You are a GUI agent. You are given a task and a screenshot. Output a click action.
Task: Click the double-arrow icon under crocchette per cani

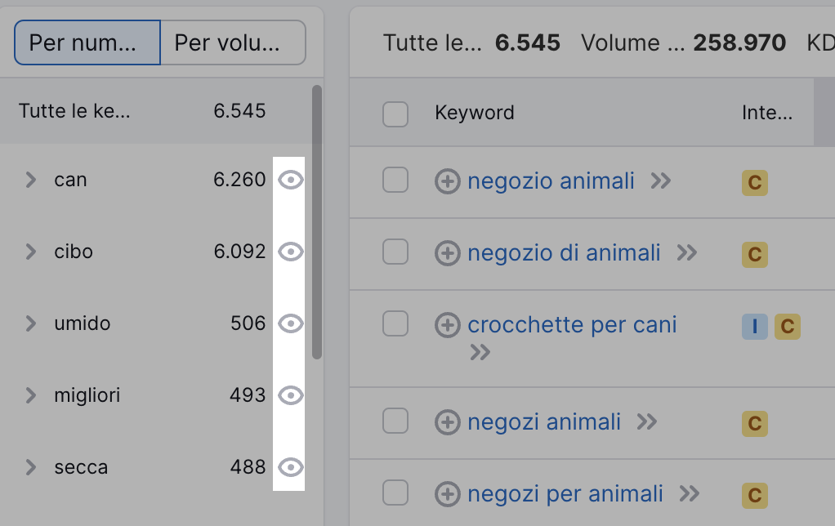point(480,353)
